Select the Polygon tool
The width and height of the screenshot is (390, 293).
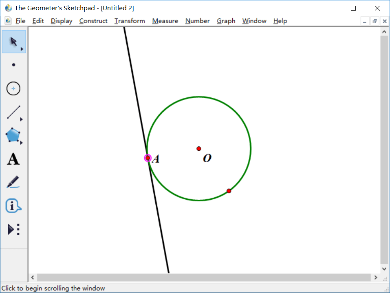pos(13,135)
